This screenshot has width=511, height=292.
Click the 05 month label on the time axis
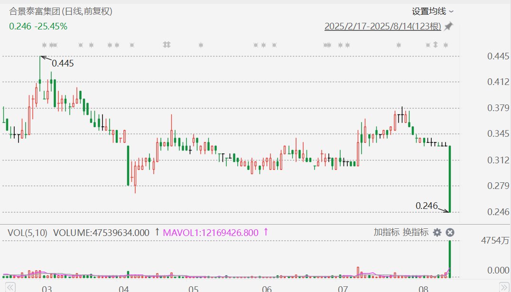(193, 289)
